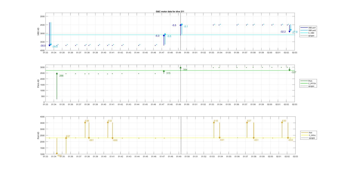The width and height of the screenshot is (350, 173).
Task: Click the -5.3 data label
Action: [157, 36]
